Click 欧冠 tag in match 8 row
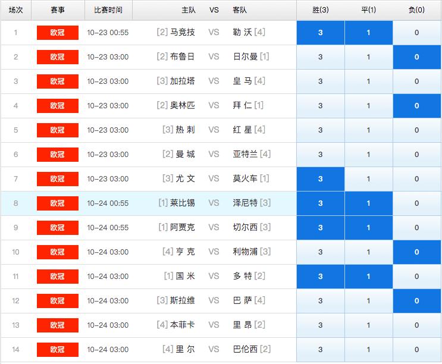Image resolution: width=442 pixels, height=364 pixels. tap(58, 203)
